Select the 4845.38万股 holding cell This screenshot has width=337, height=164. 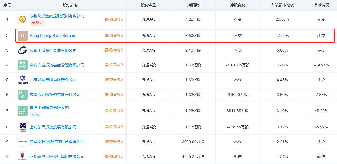click(193, 156)
